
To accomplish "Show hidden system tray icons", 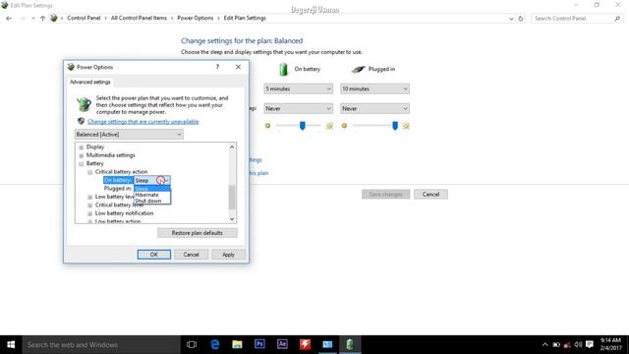I will click(x=544, y=345).
